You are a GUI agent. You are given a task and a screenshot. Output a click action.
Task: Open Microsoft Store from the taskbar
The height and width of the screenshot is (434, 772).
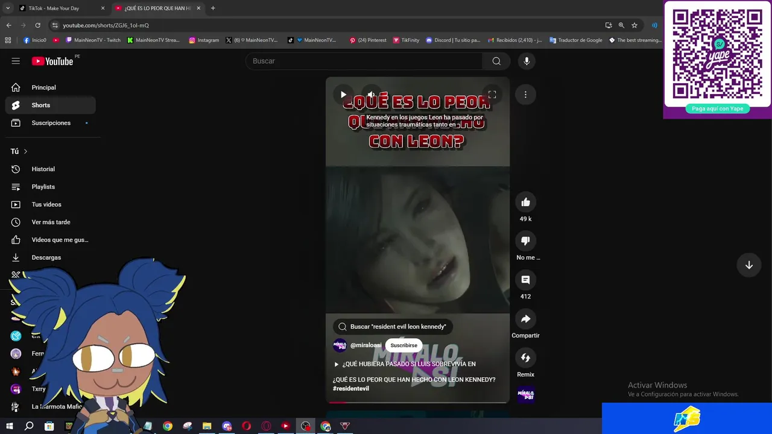49,426
